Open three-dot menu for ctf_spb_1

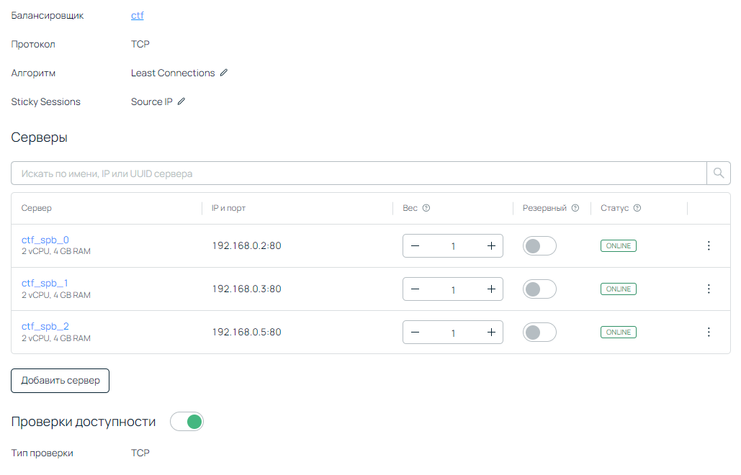709,289
